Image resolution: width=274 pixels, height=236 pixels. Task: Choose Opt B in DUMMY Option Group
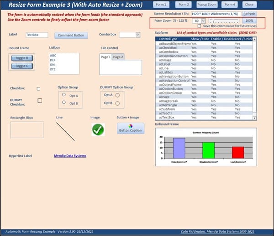coord(117,103)
